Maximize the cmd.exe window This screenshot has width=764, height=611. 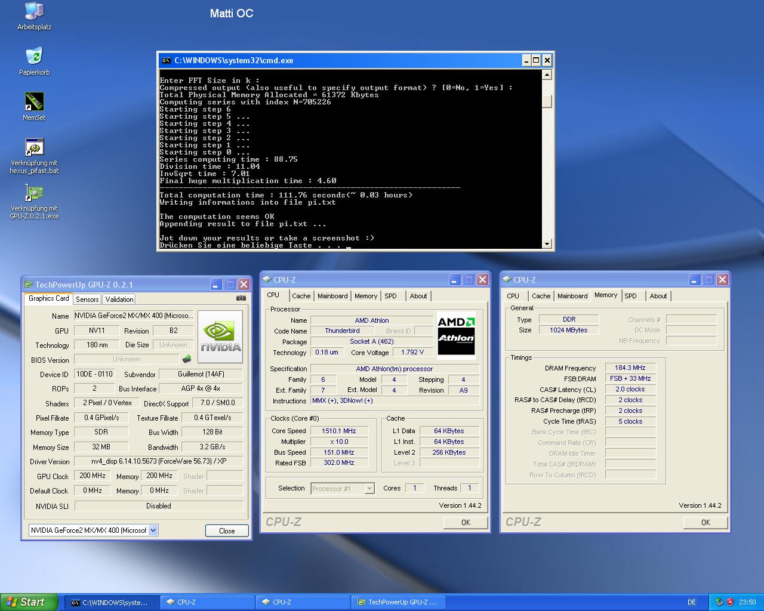pos(536,60)
